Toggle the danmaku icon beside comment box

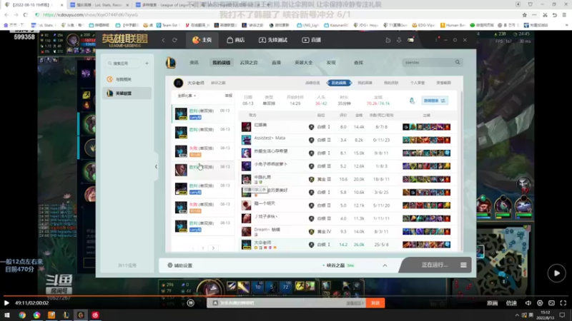tap(190, 302)
